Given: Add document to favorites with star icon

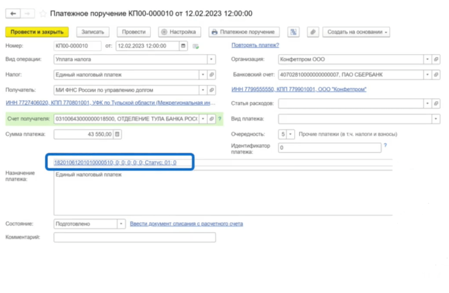Looking at the screenshot, I should [x=43, y=14].
